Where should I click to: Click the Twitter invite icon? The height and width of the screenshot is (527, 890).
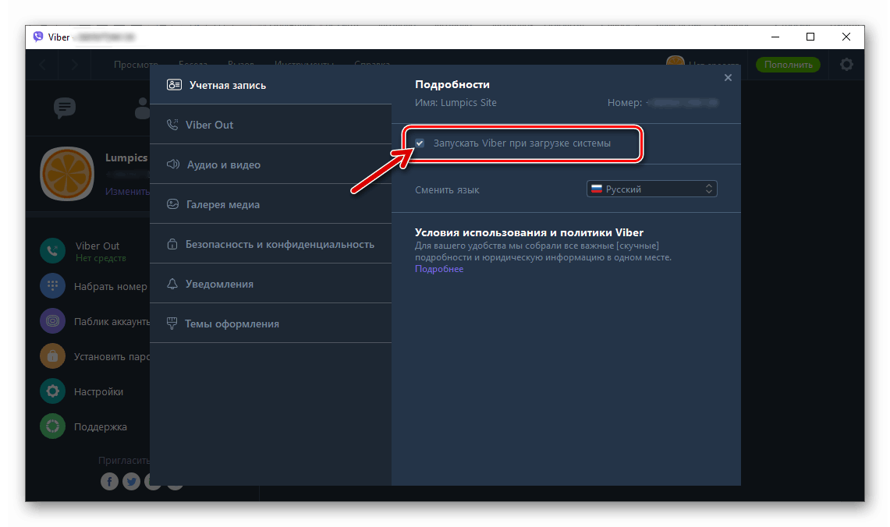(131, 482)
